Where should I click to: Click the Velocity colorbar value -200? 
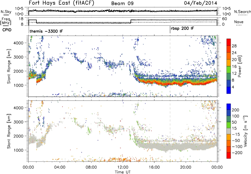(237, 153)
